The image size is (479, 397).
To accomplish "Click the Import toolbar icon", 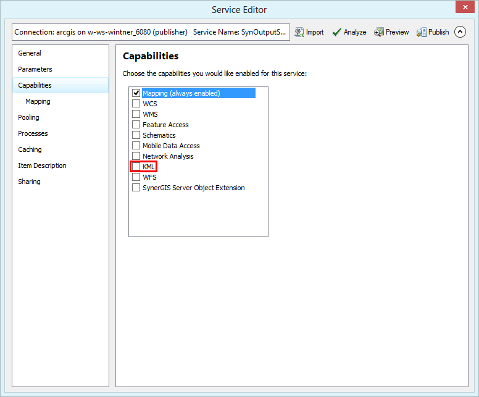I will point(299,32).
